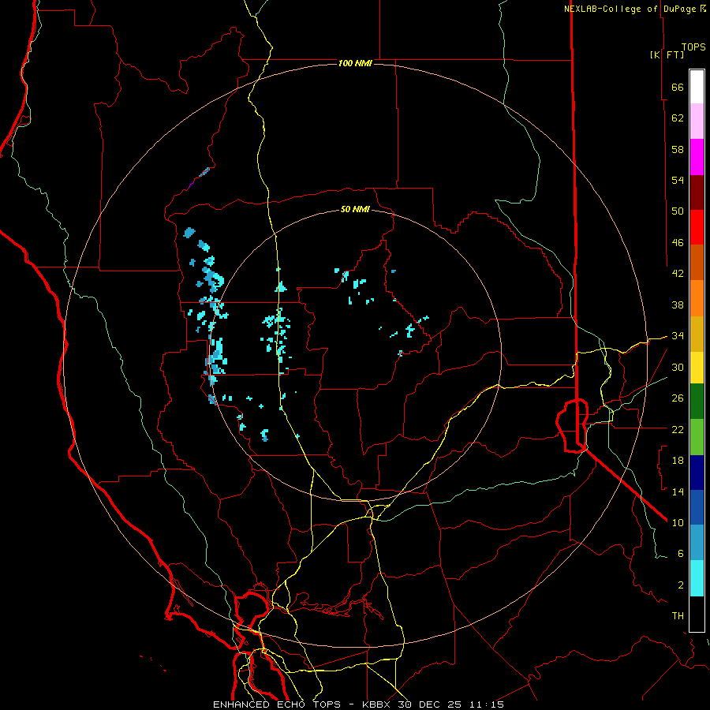Click the light blue legend swatch
Image resolution: width=710 pixels, height=710 pixels.
tap(697, 542)
